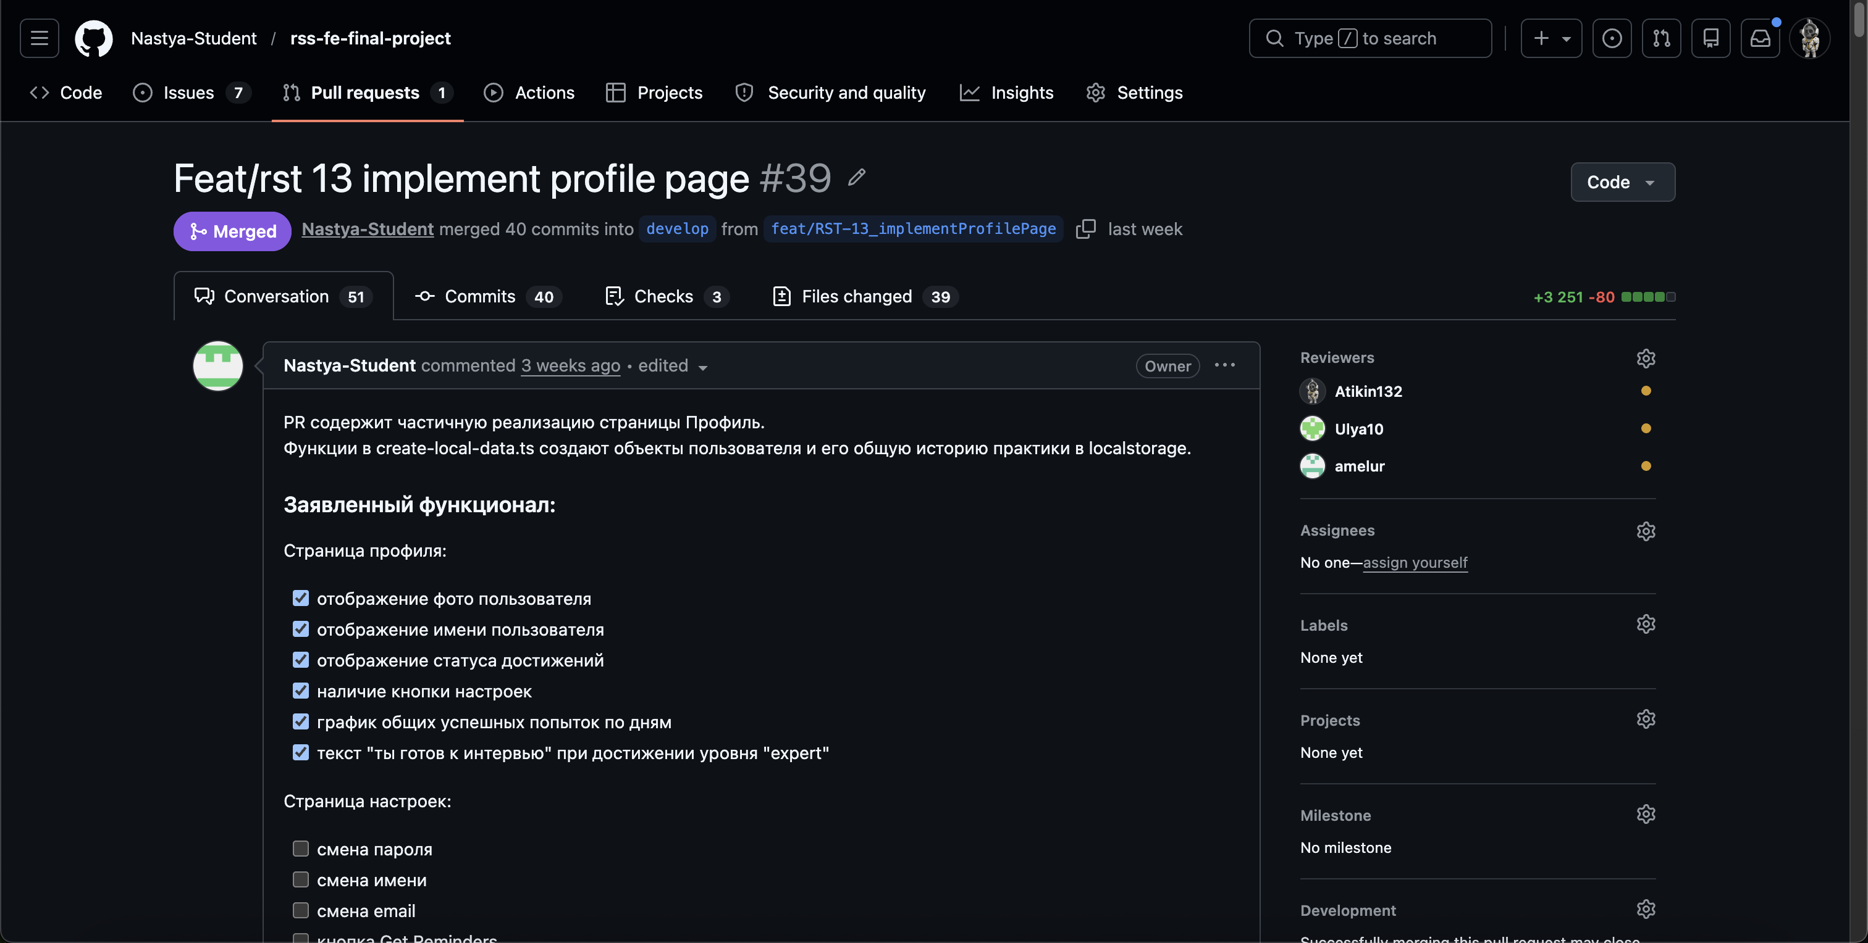1868x943 pixels.
Task: Check the 'смена email' checkbox
Action: click(x=301, y=910)
